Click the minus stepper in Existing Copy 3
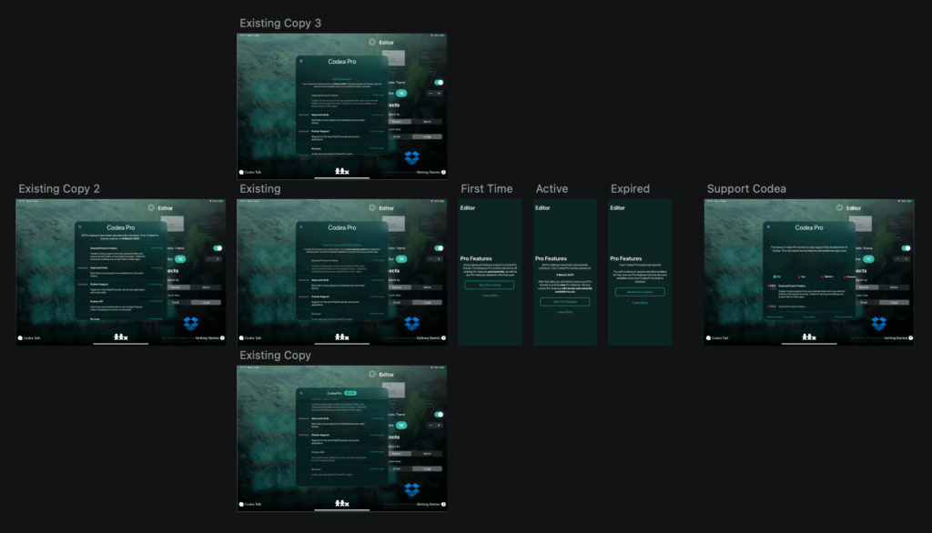This screenshot has width=932, height=533. (431, 94)
